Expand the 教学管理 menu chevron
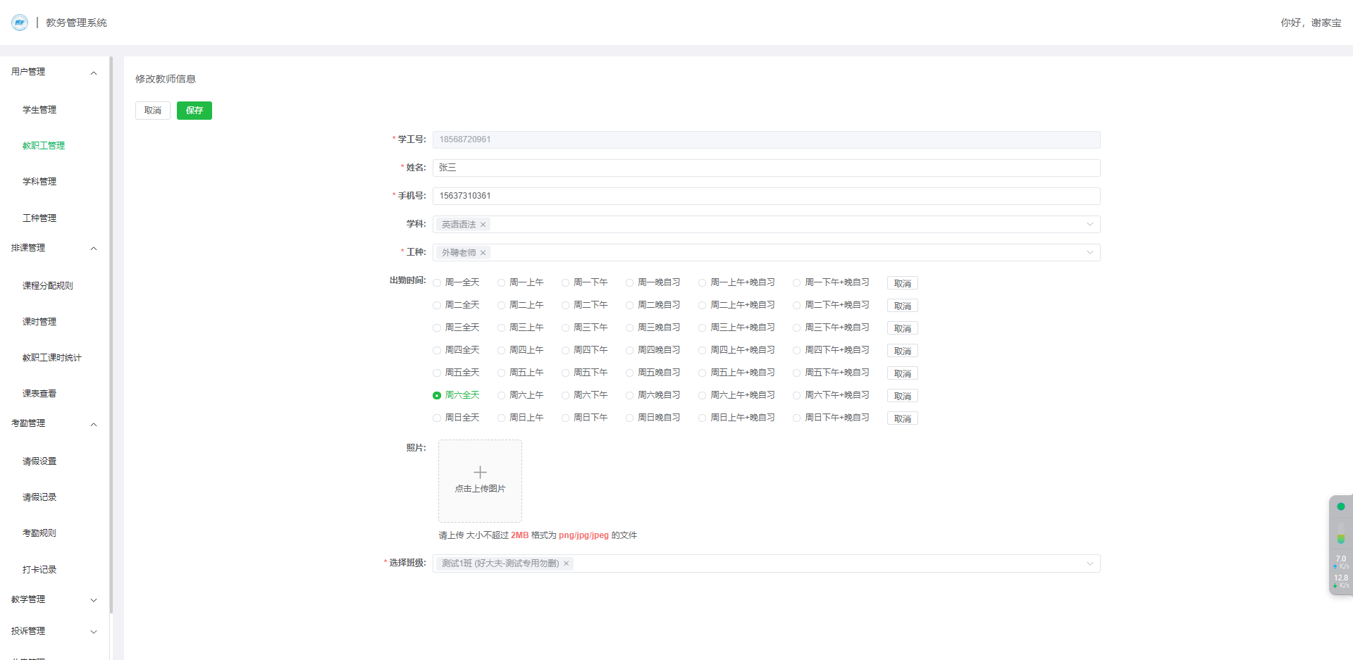 pos(94,600)
